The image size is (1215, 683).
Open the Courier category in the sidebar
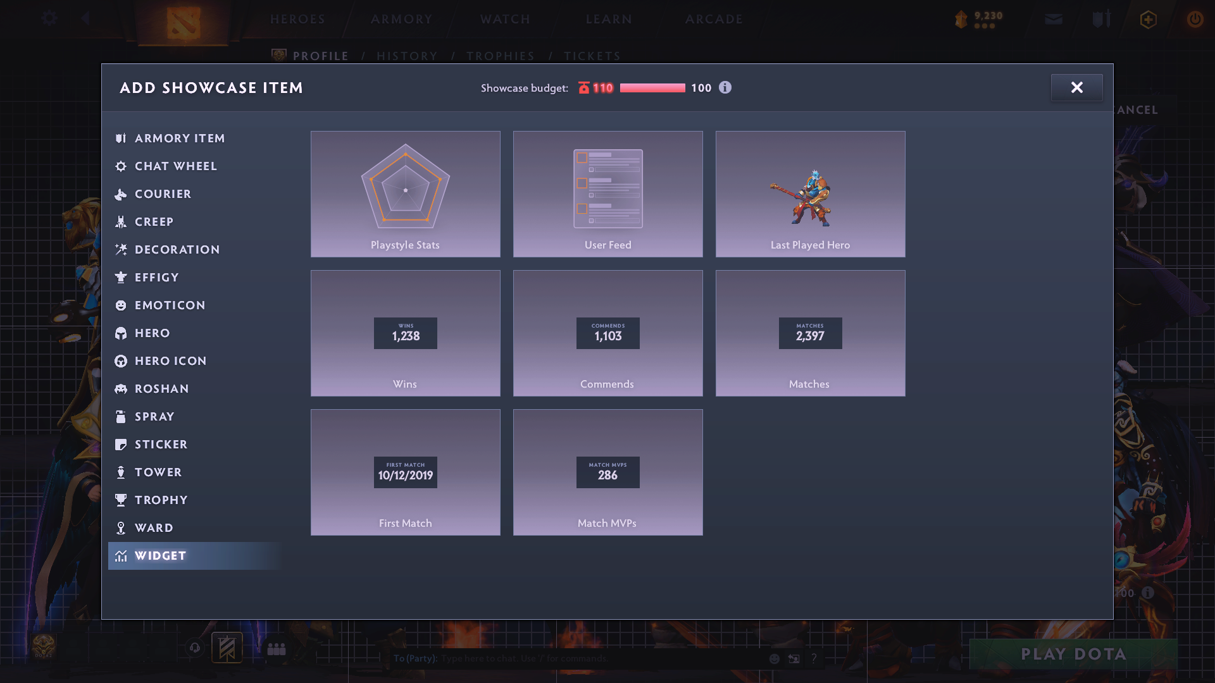tap(163, 194)
